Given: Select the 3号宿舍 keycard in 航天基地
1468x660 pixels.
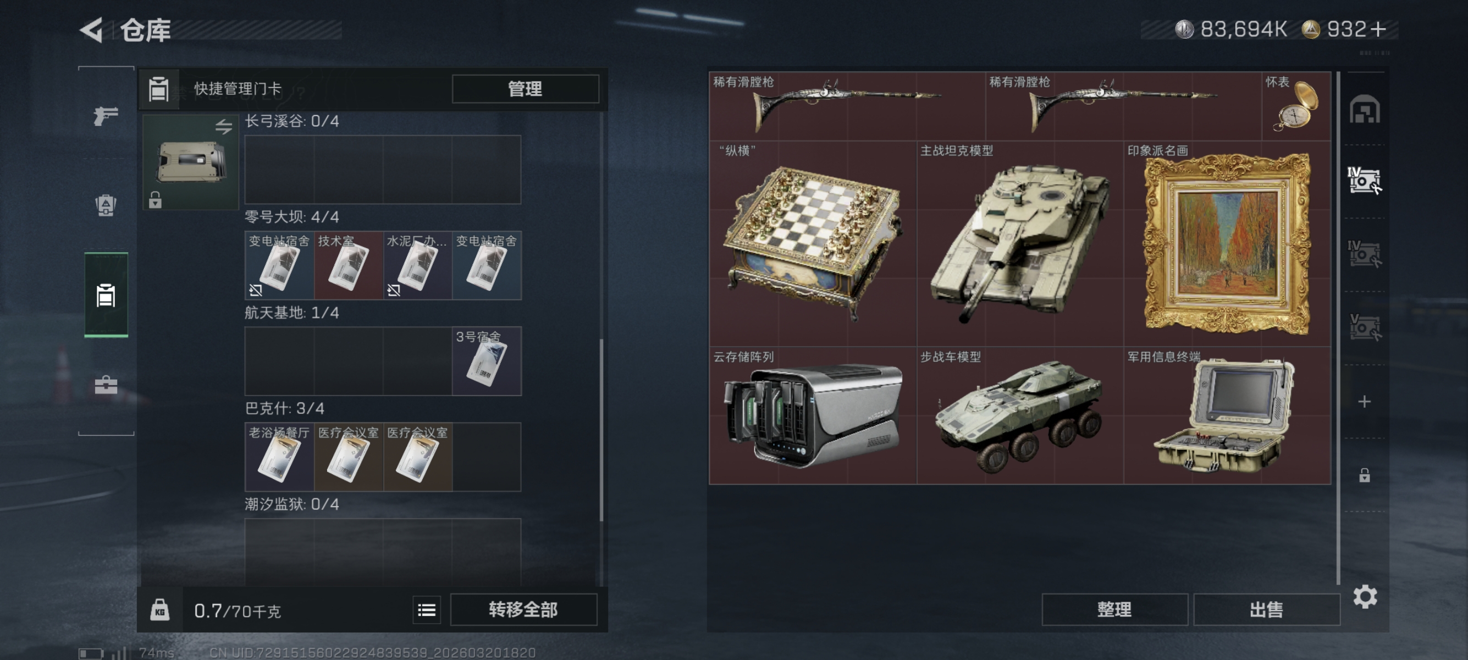Looking at the screenshot, I should pos(487,361).
